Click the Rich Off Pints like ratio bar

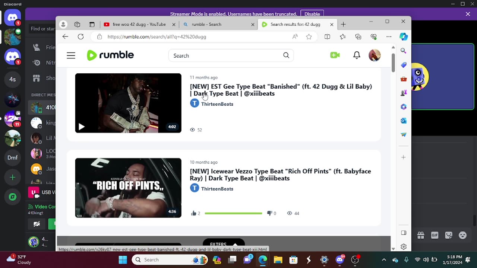point(233,213)
